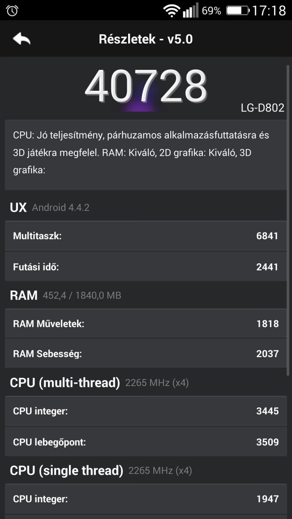
Task: Tap the Wi-Fi status icon
Action: click(x=172, y=11)
